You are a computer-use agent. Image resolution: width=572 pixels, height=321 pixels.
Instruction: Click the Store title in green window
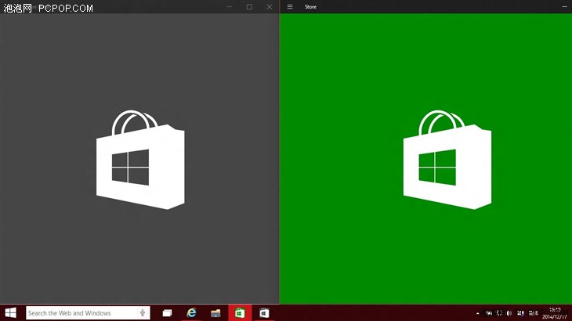[x=311, y=7]
